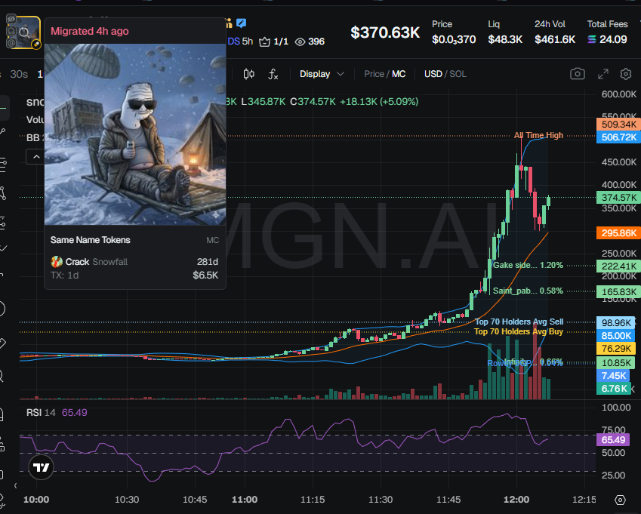Click the $370.63K market cap value
This screenshot has width=641, height=514.
click(x=385, y=32)
